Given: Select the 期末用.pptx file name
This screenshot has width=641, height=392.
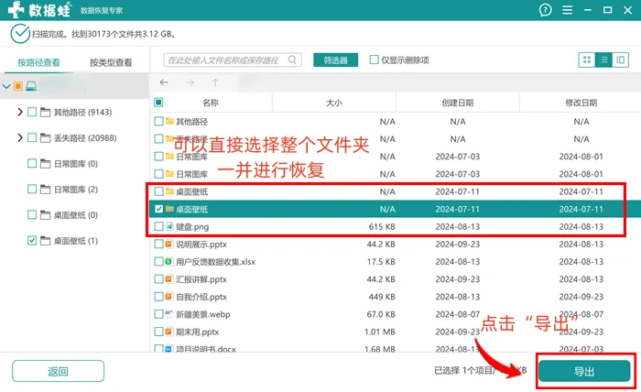Looking at the screenshot, I should [198, 332].
